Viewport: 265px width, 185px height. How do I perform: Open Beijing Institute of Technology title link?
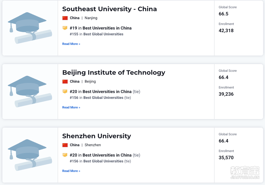pos(114,73)
